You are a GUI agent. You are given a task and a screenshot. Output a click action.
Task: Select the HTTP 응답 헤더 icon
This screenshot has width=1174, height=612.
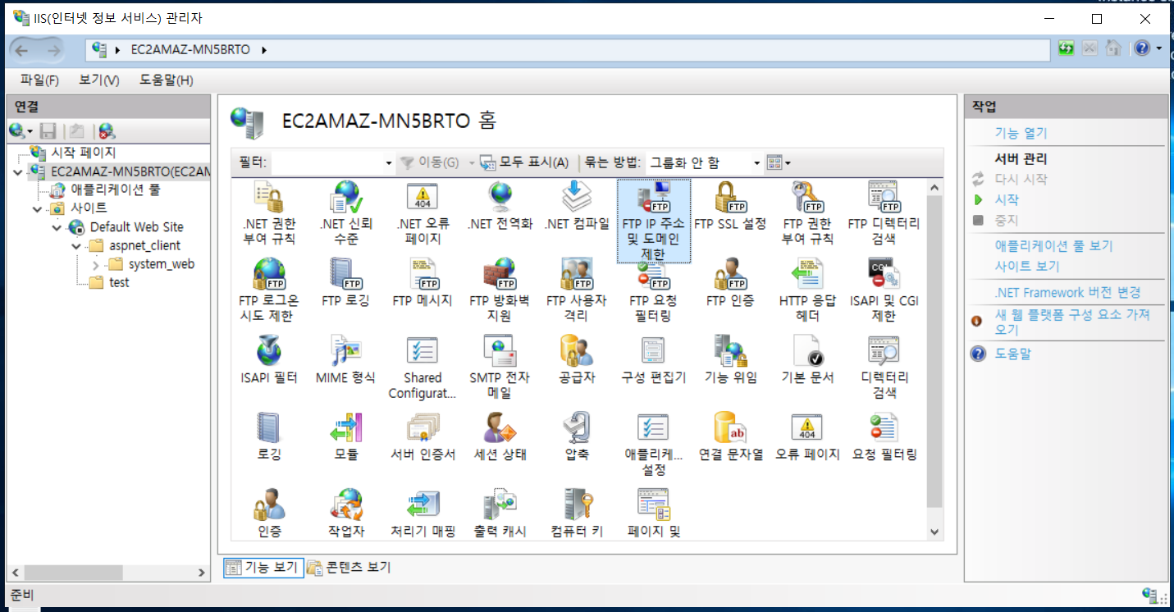click(808, 290)
